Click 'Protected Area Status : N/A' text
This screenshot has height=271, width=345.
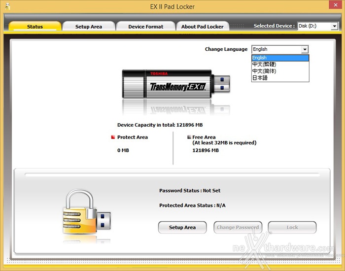tap(192, 205)
